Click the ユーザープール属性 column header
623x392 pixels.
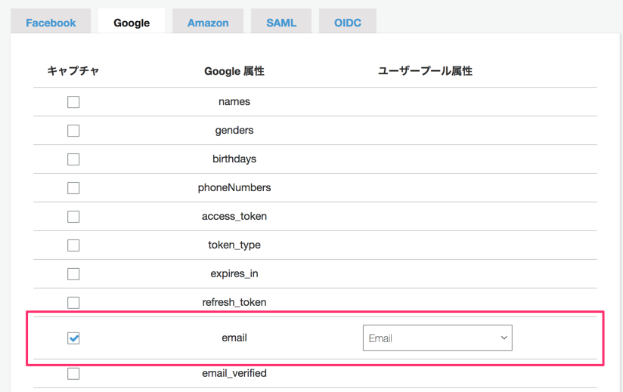tap(425, 71)
